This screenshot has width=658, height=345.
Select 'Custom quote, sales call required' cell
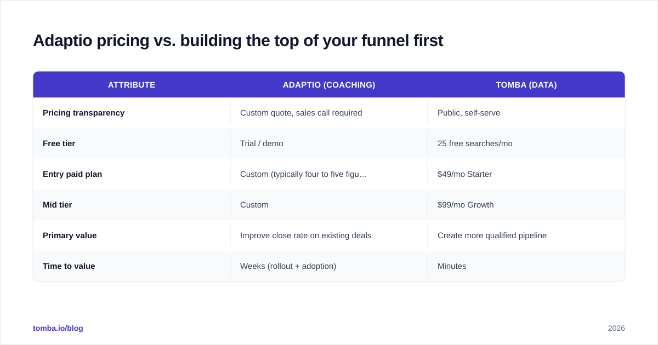[329, 113]
